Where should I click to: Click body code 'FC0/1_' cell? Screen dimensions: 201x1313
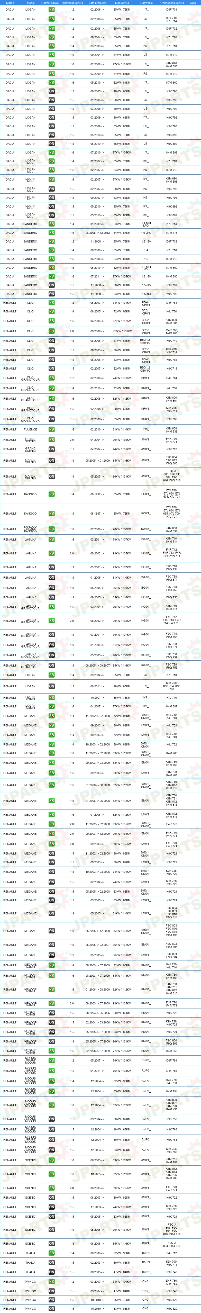146,494
